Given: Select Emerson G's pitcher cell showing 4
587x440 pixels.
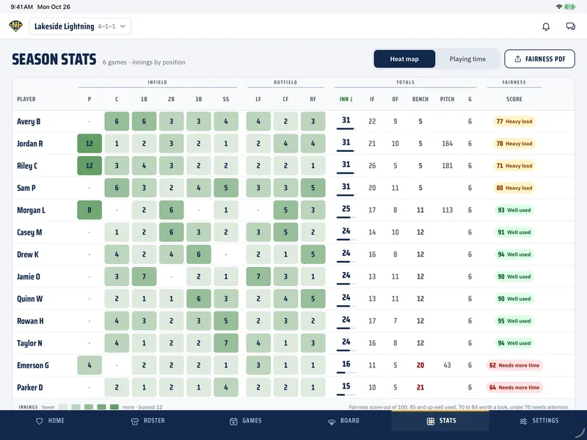Looking at the screenshot, I should point(90,365).
